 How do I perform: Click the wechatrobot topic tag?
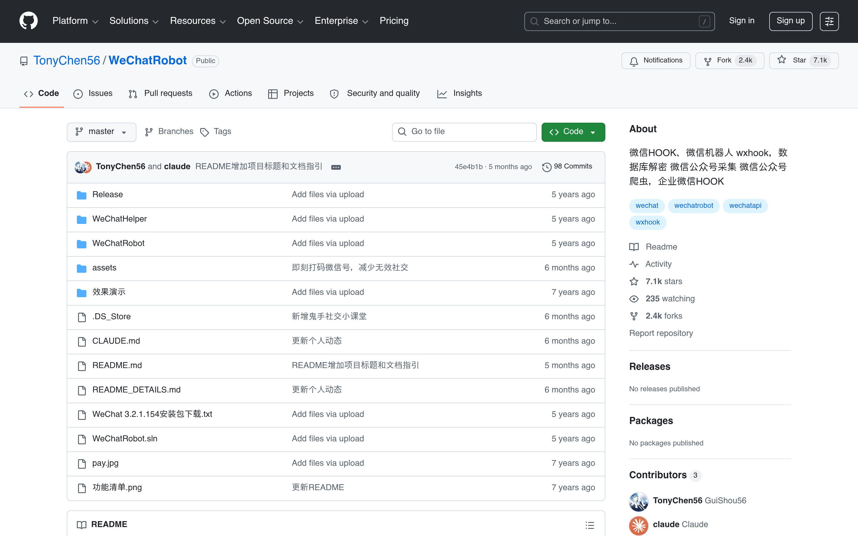pos(694,205)
